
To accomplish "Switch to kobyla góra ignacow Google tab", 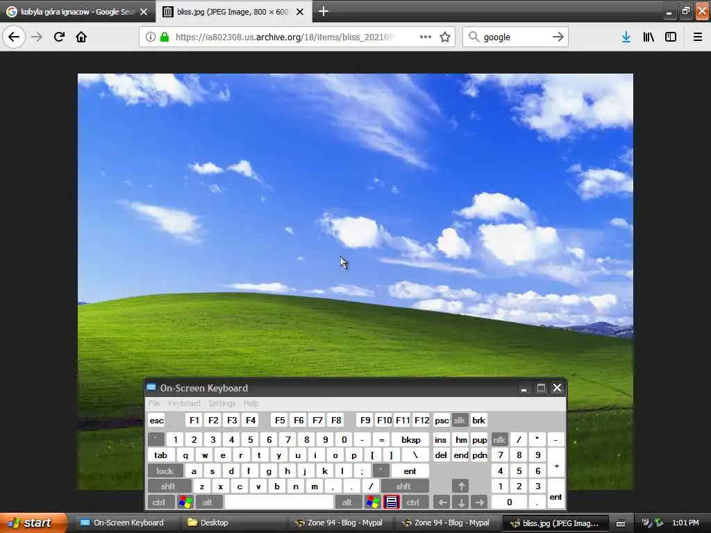I will pos(78,11).
